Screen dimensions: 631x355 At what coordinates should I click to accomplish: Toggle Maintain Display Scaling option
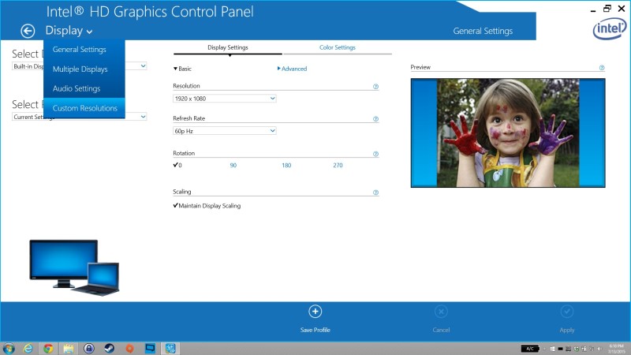(207, 206)
